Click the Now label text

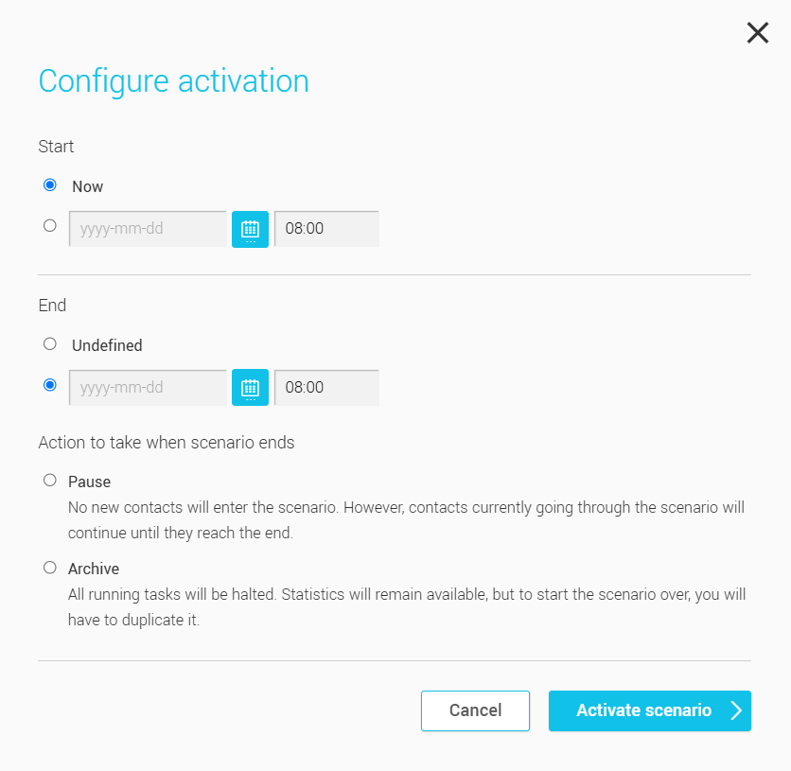click(87, 185)
